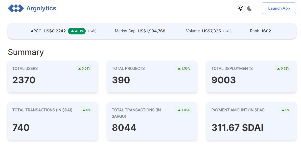Image resolution: width=301 pixels, height=144 pixels.
Task: Click the PAYMENT AMOUNT (IN $DAI) label
Action: click(x=238, y=110)
